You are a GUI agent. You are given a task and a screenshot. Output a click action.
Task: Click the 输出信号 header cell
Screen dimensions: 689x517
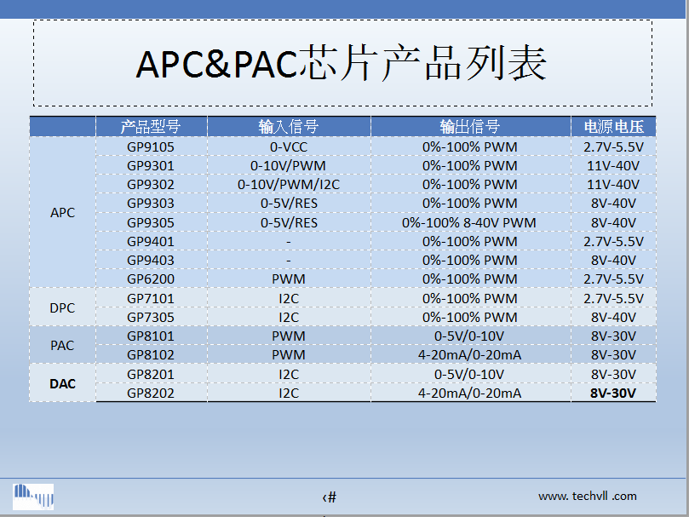click(x=469, y=127)
